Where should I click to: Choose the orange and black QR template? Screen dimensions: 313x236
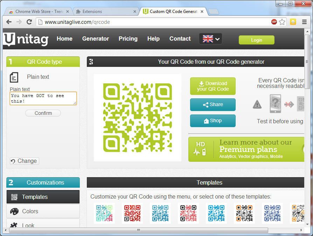244,213
